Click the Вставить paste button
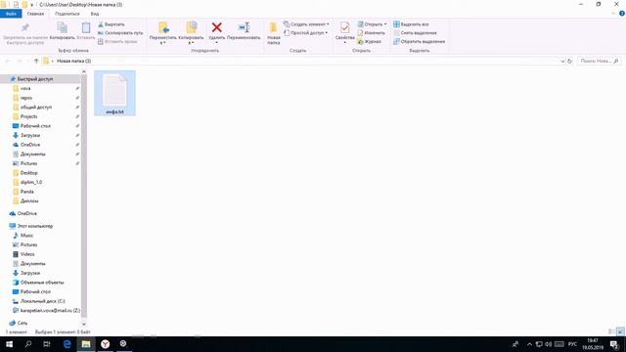The width and height of the screenshot is (626, 352). coord(86,31)
